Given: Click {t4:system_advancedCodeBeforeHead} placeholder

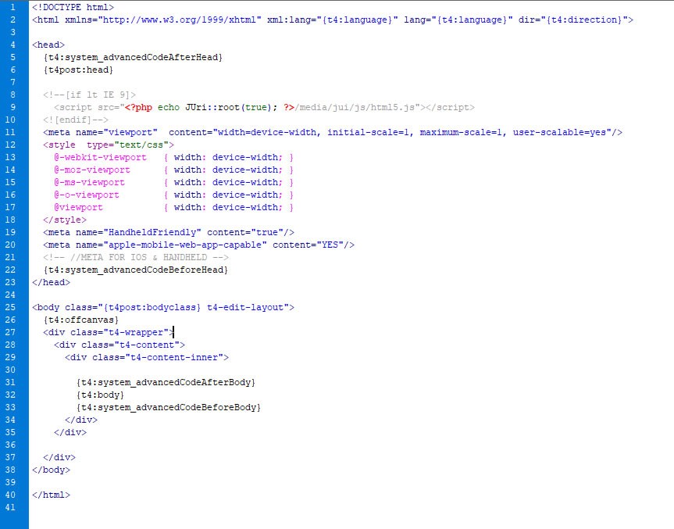Looking at the screenshot, I should [x=135, y=270].
